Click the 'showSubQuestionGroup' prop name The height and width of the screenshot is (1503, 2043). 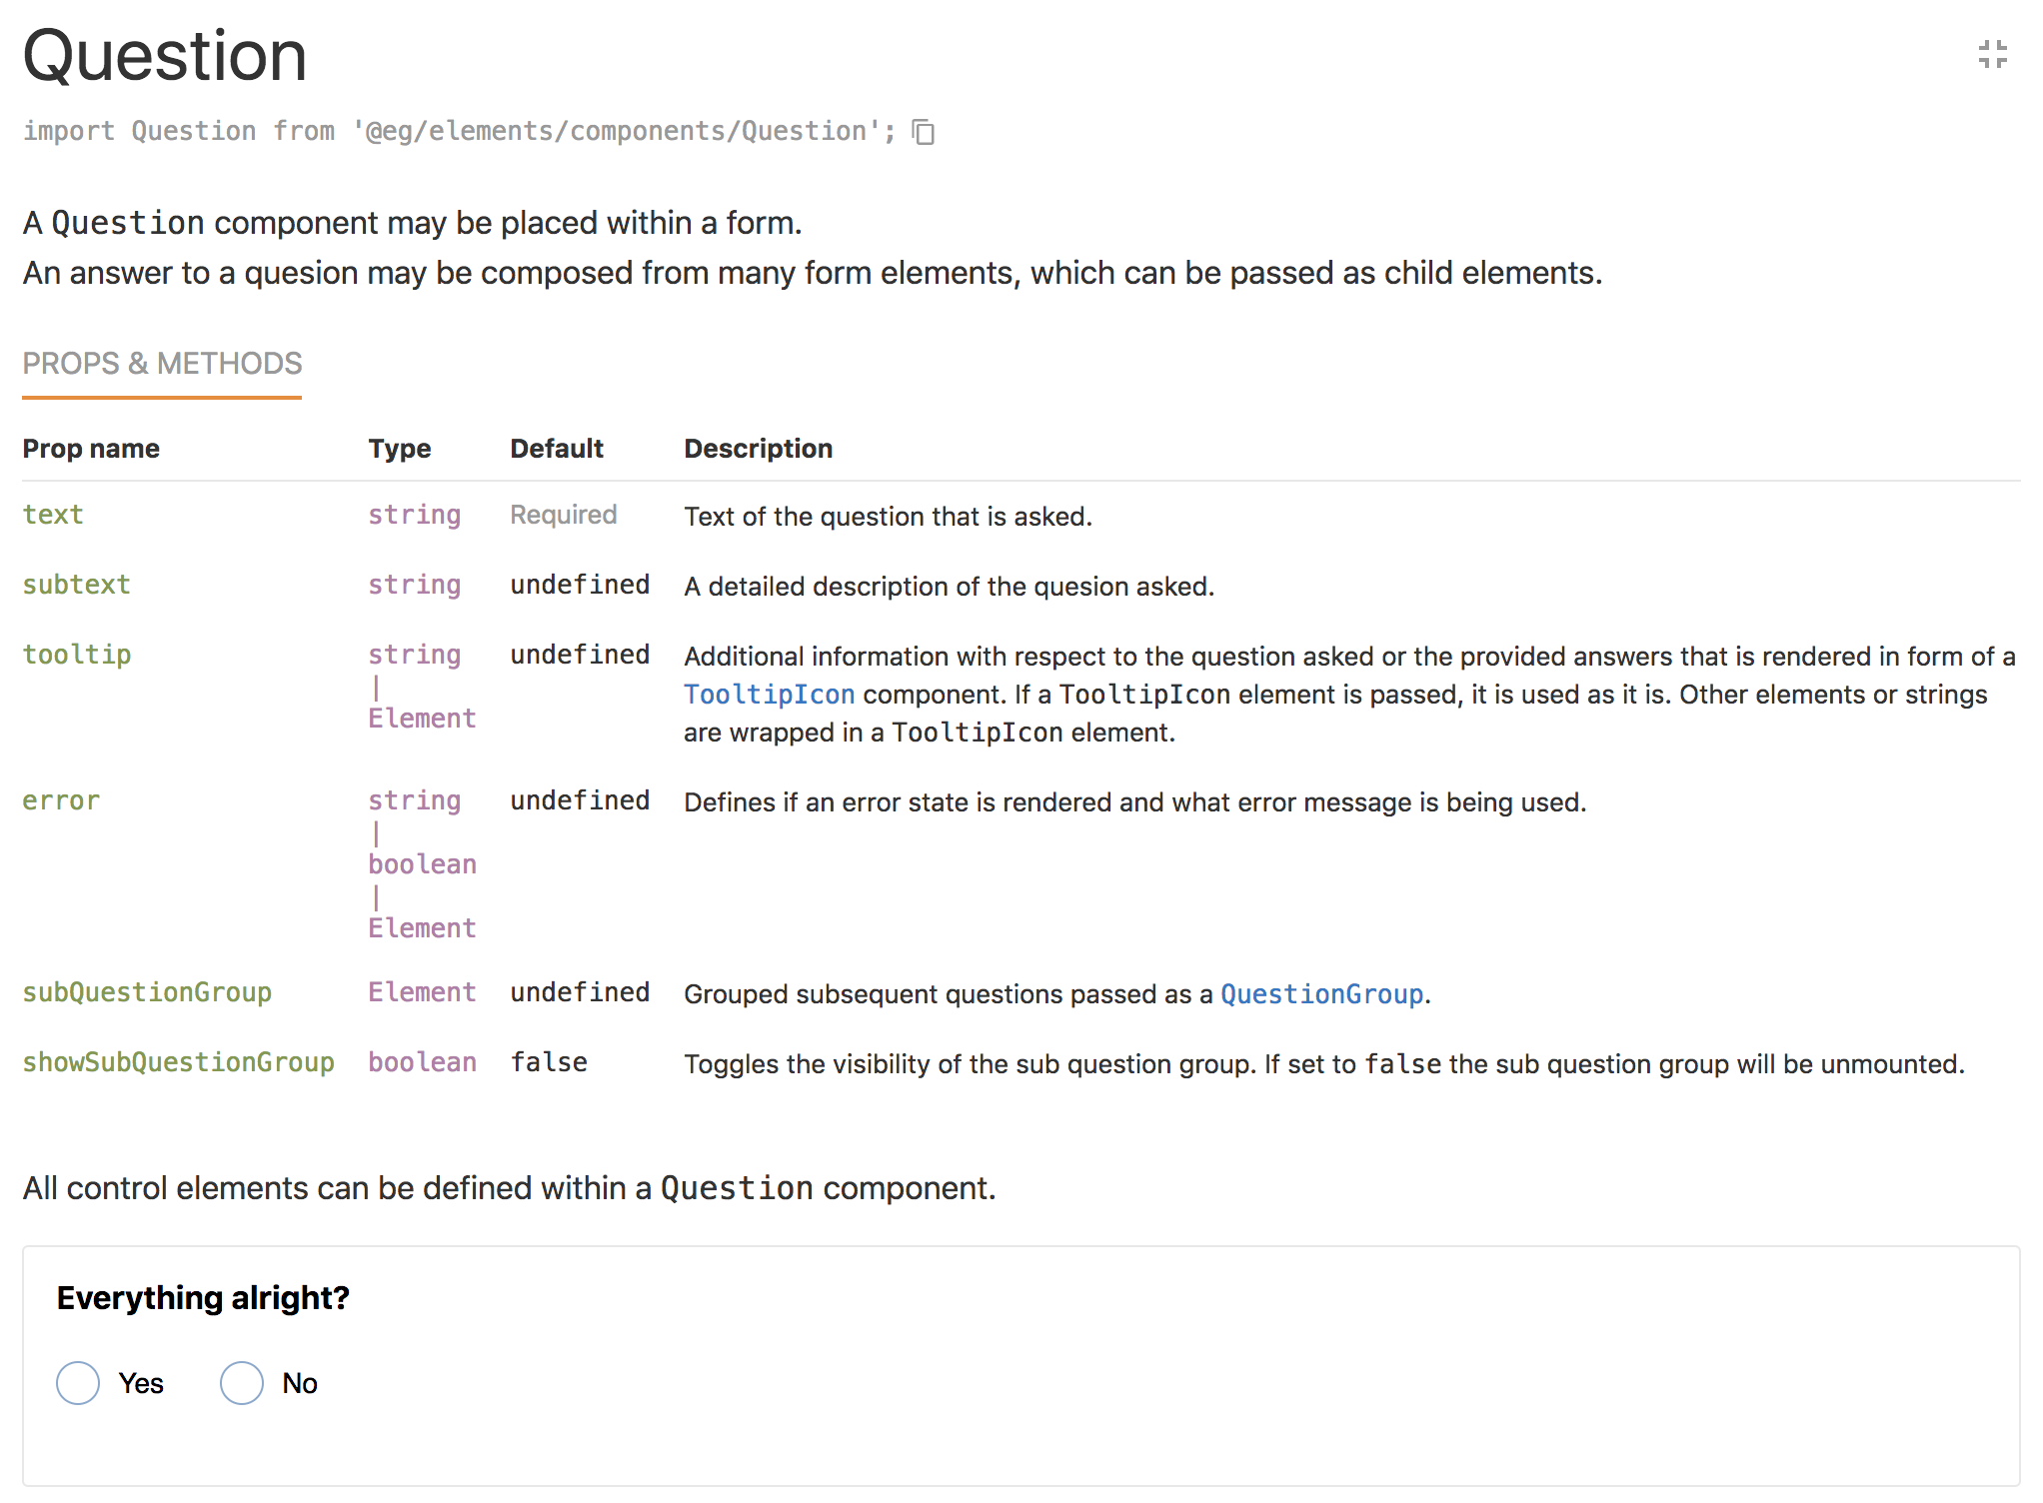tap(178, 1062)
